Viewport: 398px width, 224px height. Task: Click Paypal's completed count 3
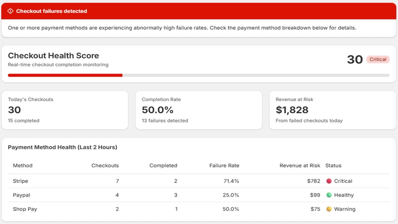point(176,195)
